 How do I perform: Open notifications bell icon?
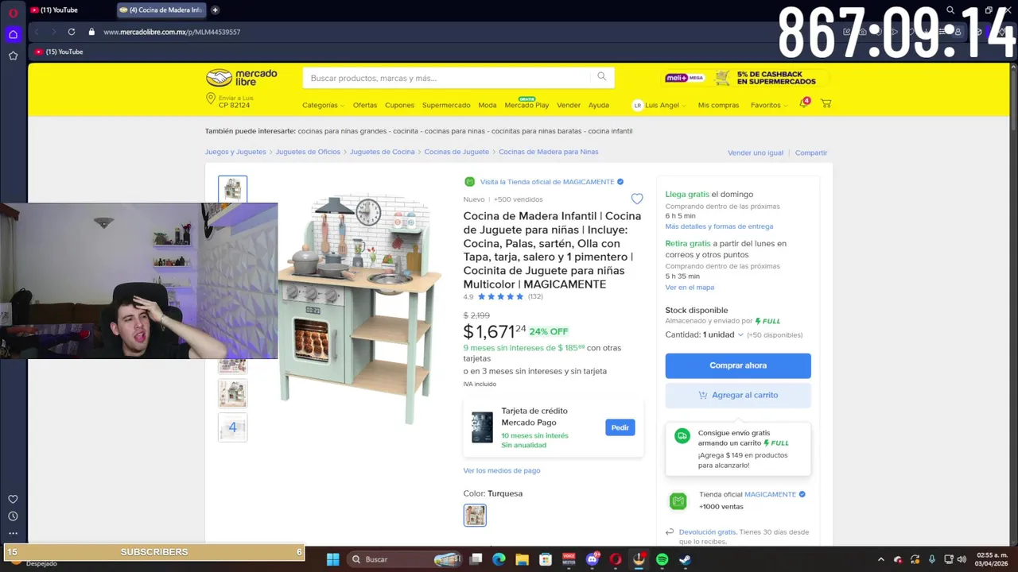pos(803,104)
